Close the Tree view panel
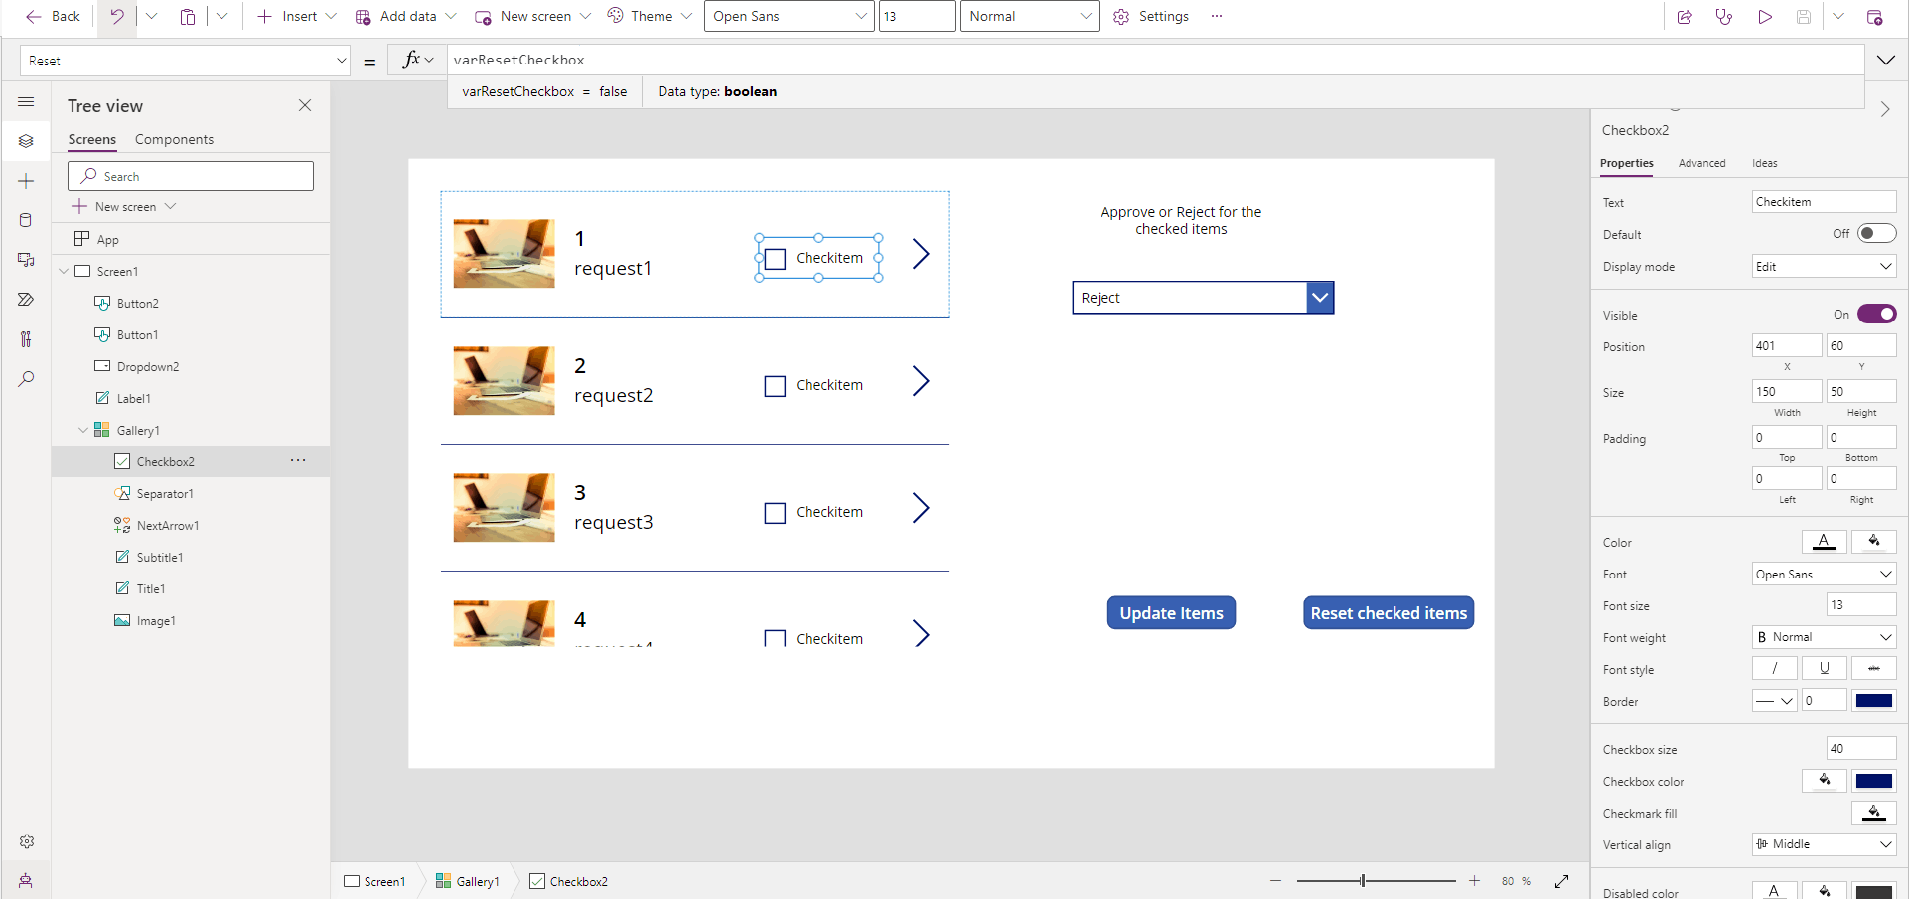The image size is (1909, 899). click(x=305, y=105)
